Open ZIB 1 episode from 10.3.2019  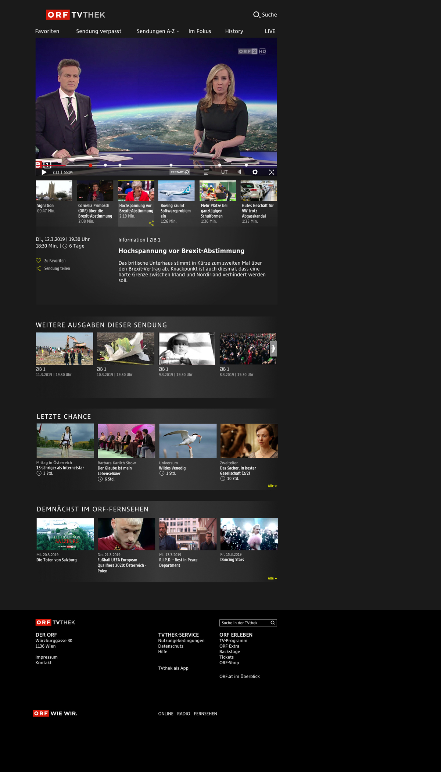click(x=126, y=349)
